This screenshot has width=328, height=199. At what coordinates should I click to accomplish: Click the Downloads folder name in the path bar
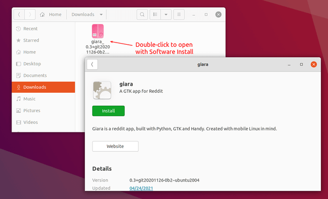[83, 14]
